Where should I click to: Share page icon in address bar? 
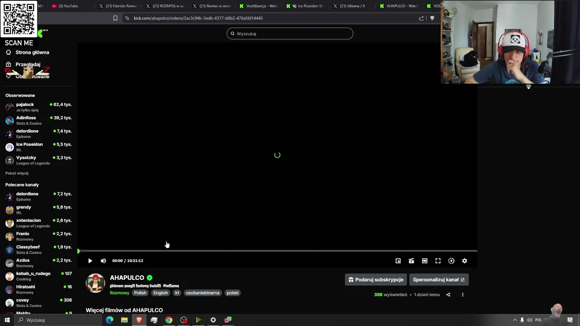[421, 18]
